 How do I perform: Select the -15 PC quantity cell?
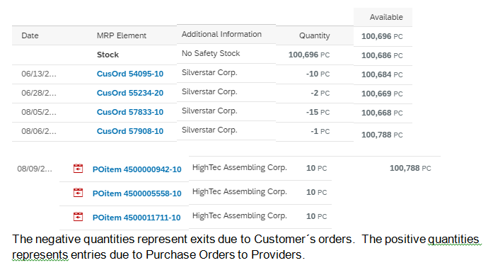point(318,112)
